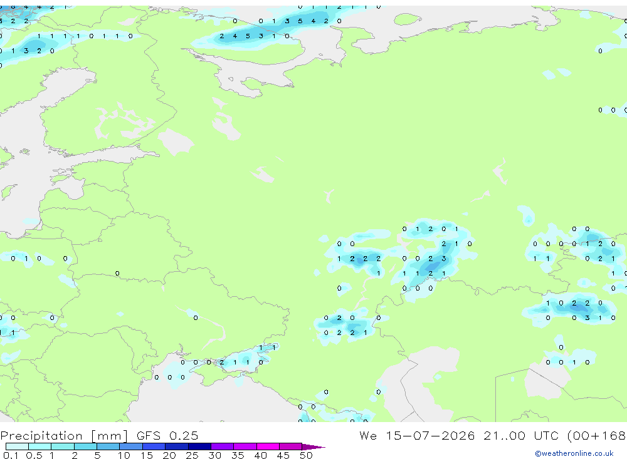Image resolution: width=627 pixels, height=459 pixels.
Task: Select the 25–30 mm legend color swatch
Action: 199,446
